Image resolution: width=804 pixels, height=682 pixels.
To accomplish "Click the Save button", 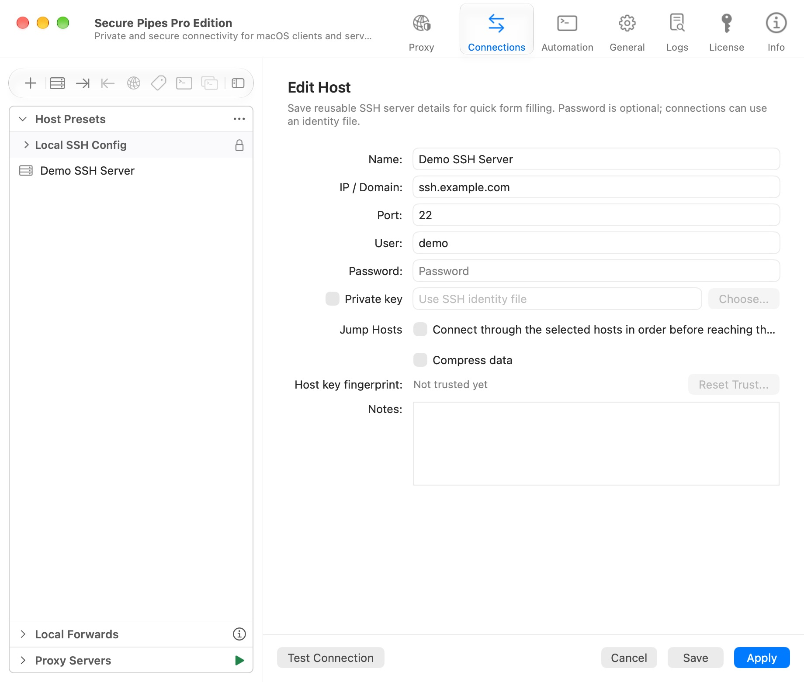I will [696, 658].
